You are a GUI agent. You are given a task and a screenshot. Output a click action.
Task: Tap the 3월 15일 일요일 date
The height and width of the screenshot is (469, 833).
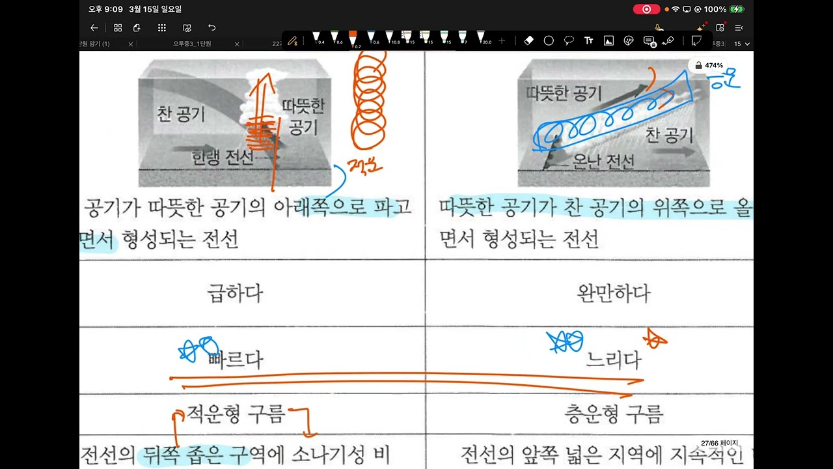click(156, 9)
